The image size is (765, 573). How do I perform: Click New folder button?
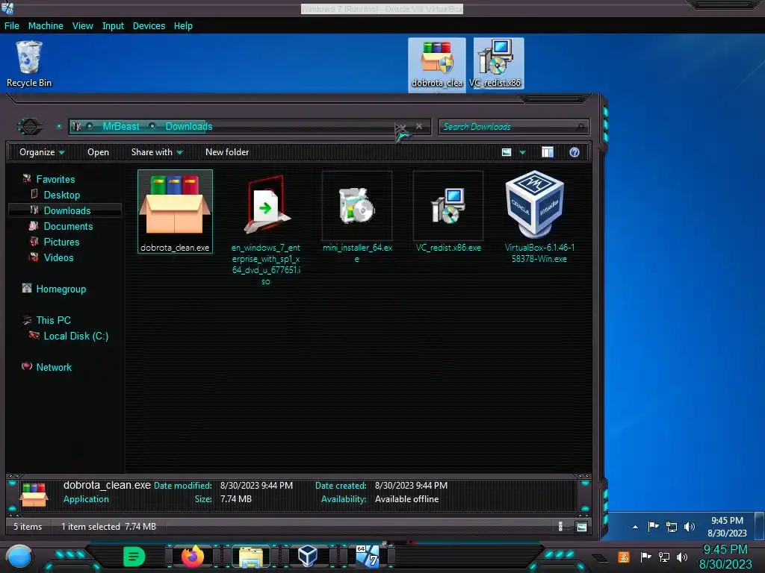point(227,152)
